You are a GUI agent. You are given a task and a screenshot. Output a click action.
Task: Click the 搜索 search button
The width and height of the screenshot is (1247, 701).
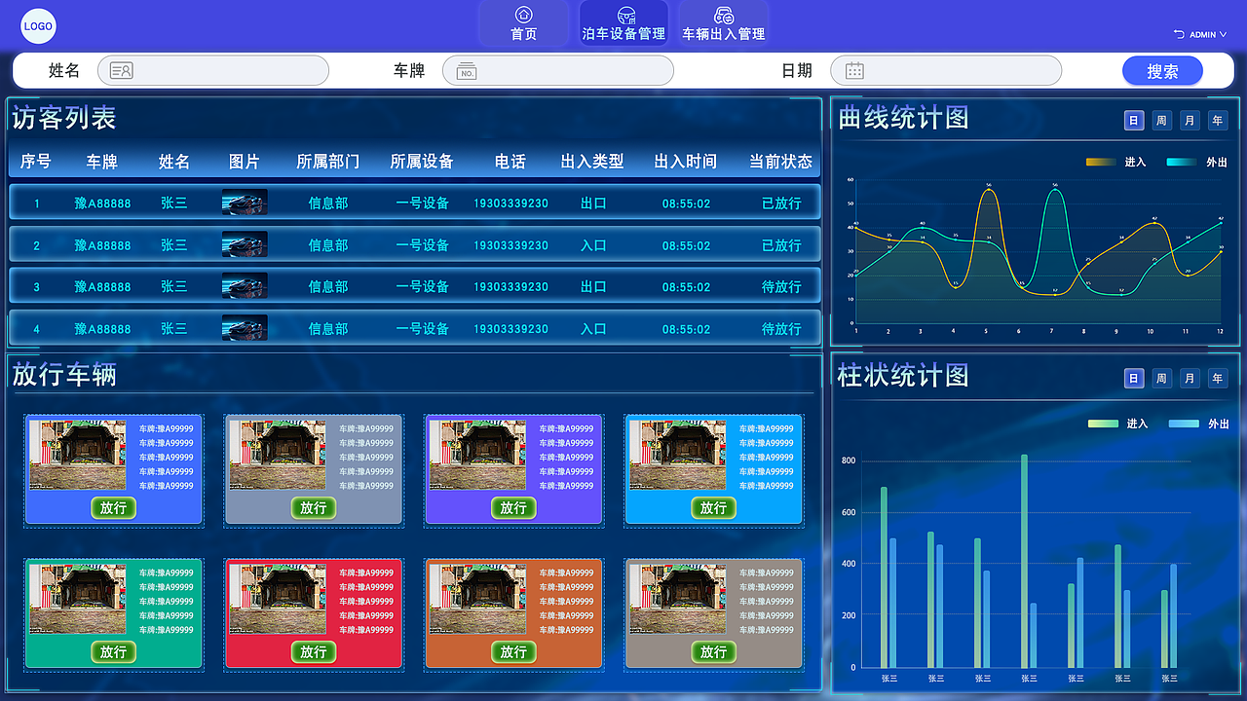point(1162,70)
